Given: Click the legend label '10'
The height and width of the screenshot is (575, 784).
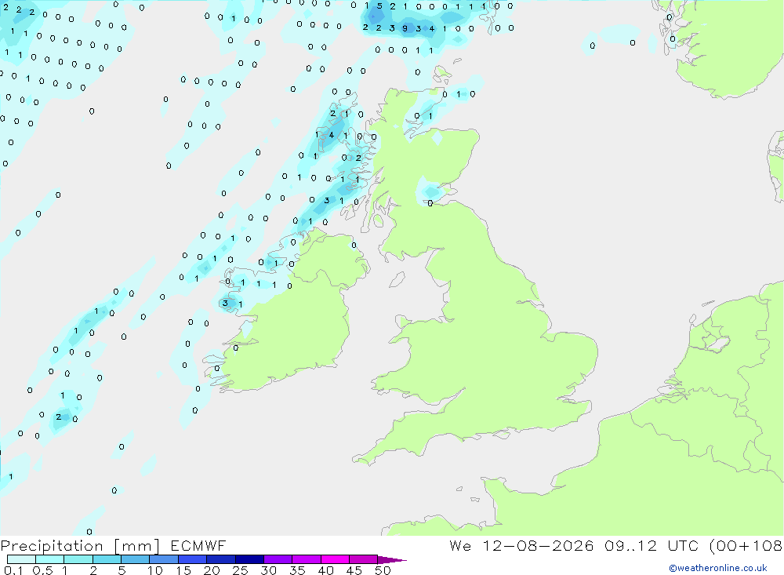Looking at the screenshot, I should pyautogui.click(x=155, y=570).
